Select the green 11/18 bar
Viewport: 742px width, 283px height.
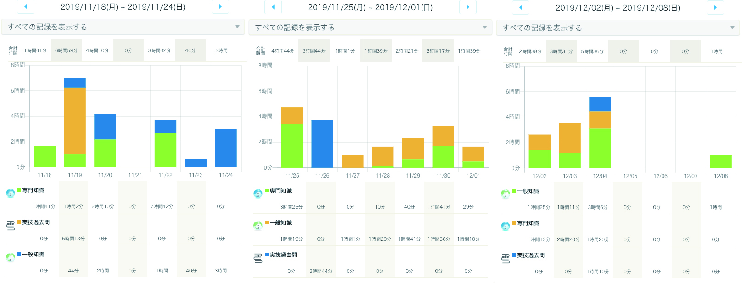click(x=45, y=156)
